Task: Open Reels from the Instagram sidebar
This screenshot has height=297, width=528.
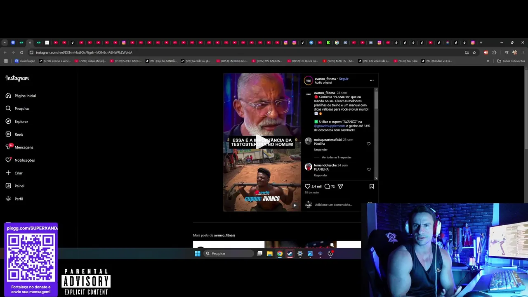Action: pos(14,134)
